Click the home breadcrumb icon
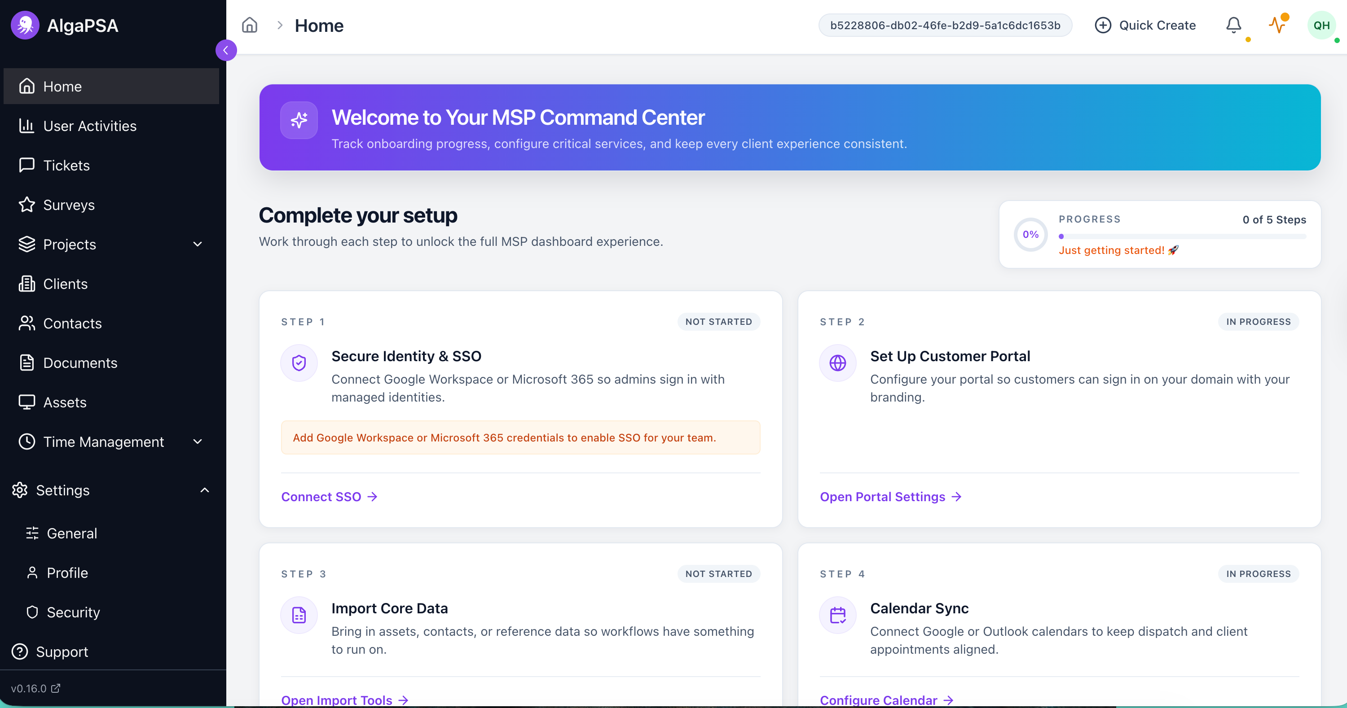Screen dimensions: 1347x708 (x=250, y=25)
